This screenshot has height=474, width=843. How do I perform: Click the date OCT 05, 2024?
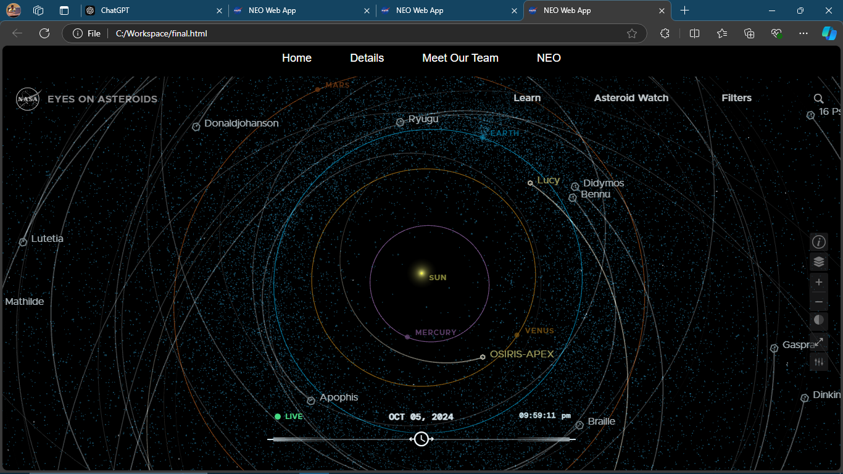[421, 417]
